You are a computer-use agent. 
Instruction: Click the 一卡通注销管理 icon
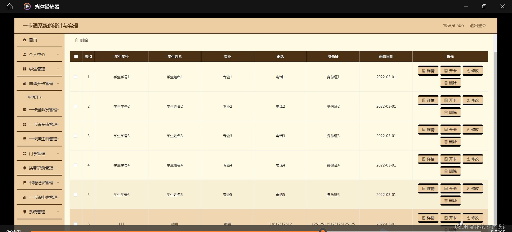coord(25,139)
